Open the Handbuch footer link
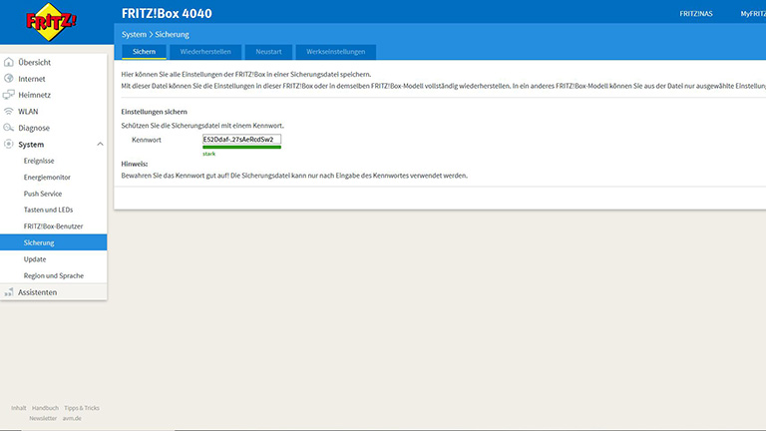 [45, 408]
